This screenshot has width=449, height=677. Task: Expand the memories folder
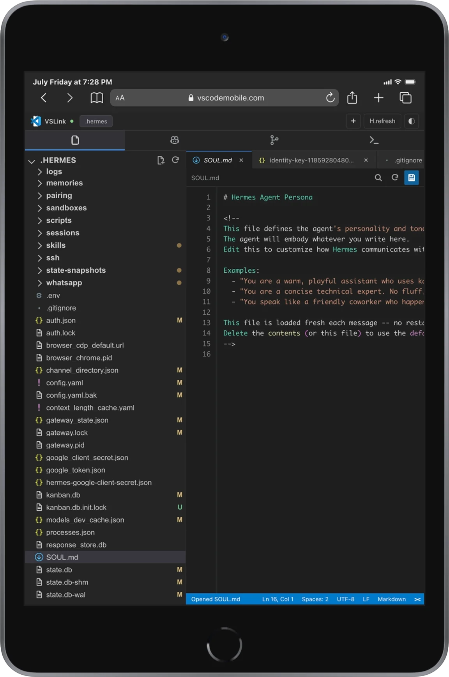pos(105,183)
